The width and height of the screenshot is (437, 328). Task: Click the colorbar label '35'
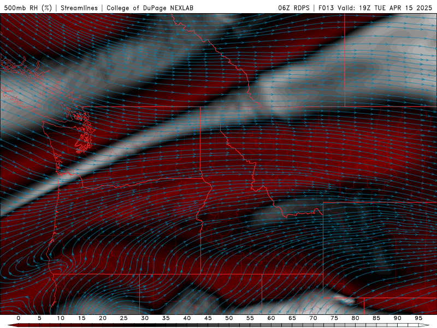(x=166, y=318)
